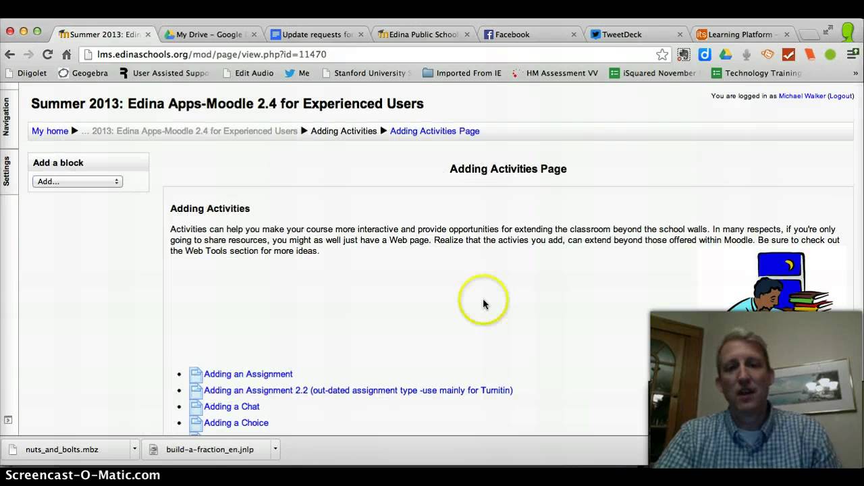The image size is (864, 486).
Task: Open the Evernote Web Clipper extension
Action: 684,55
